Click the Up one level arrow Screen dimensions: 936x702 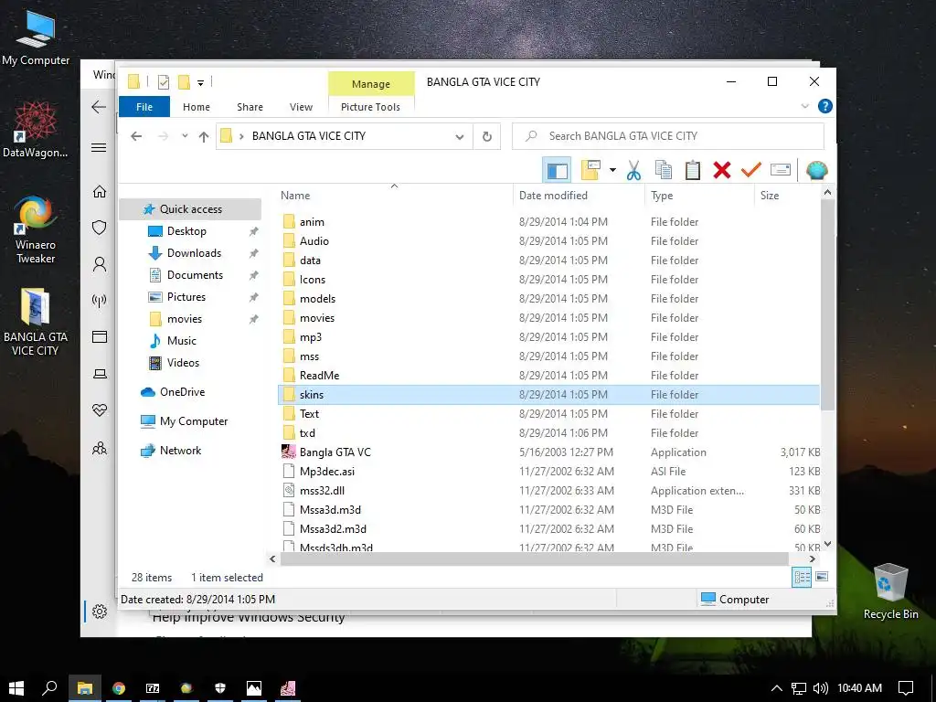204,136
